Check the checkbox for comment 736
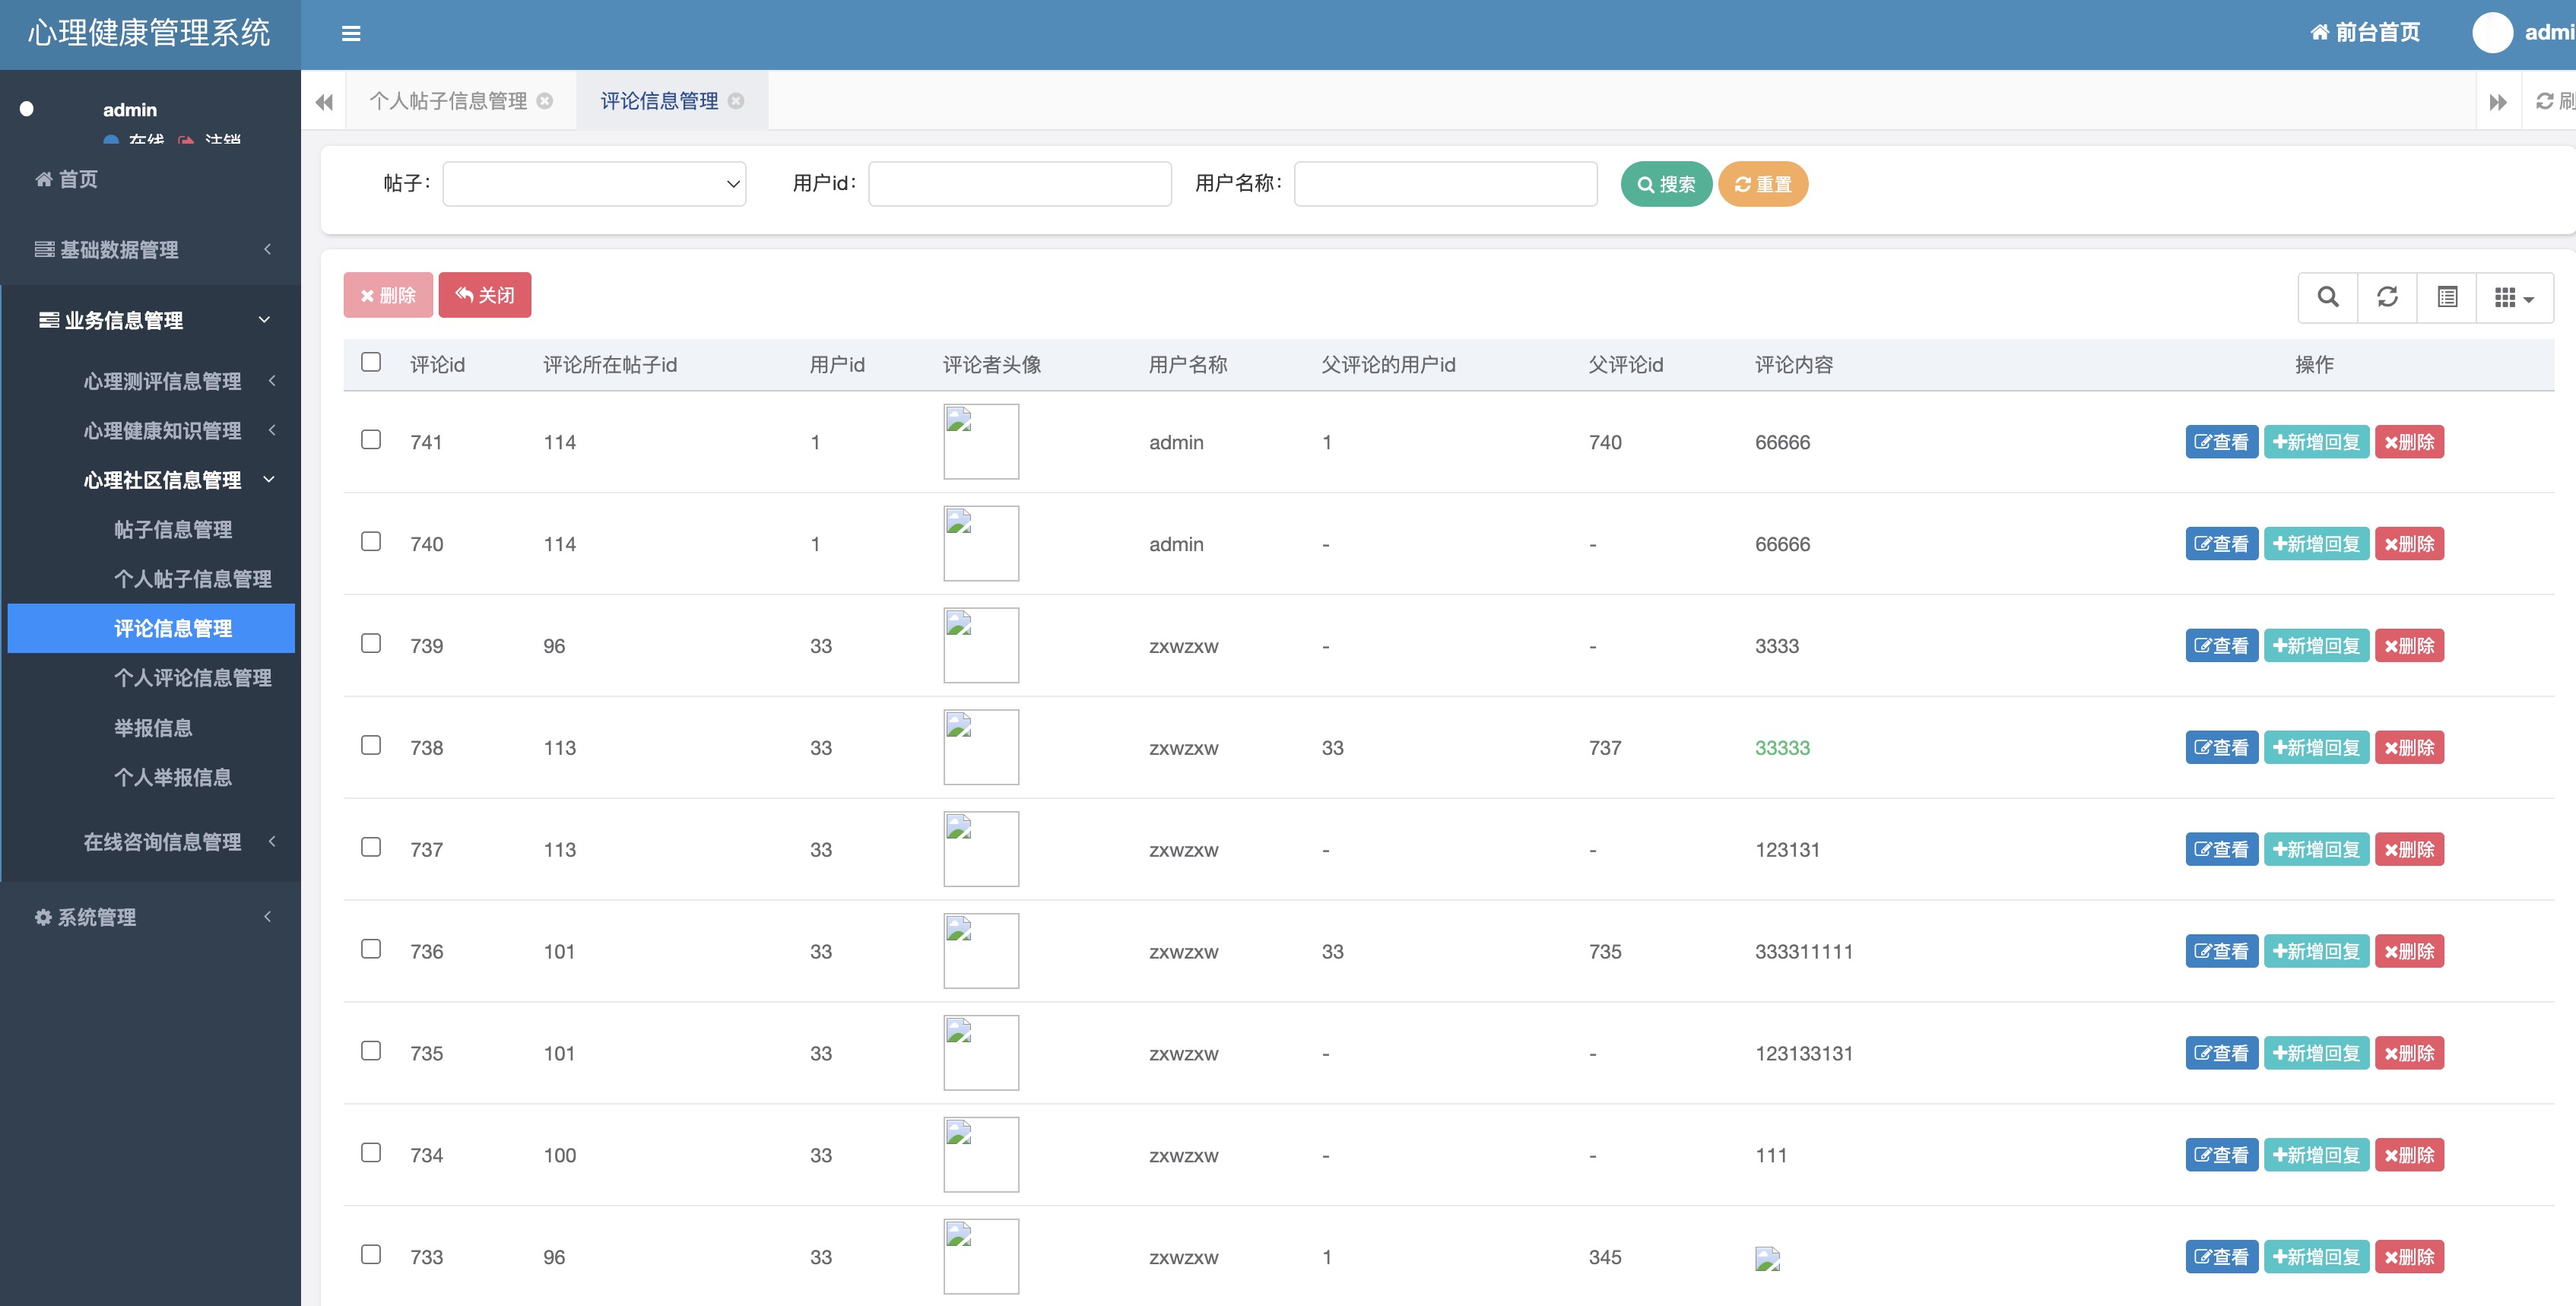The width and height of the screenshot is (2576, 1306). click(371, 950)
